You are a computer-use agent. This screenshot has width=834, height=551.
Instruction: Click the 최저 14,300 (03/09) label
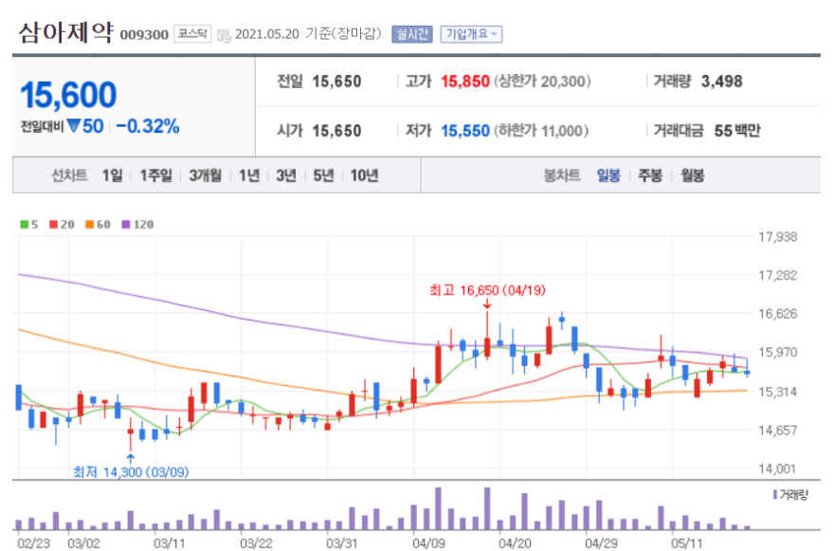[131, 471]
